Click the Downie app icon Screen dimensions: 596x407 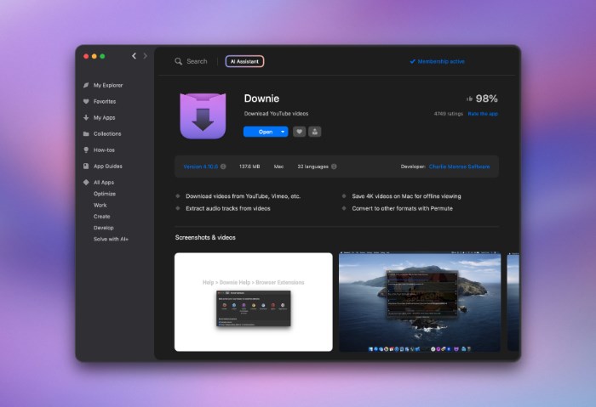[203, 116]
